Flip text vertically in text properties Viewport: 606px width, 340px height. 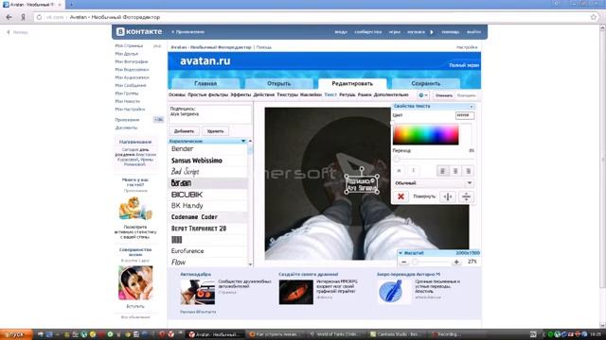(466, 196)
